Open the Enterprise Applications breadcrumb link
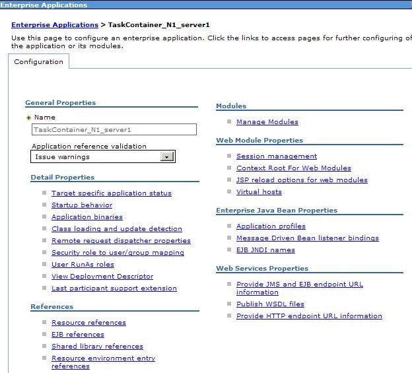The width and height of the screenshot is (412, 373). click(55, 25)
